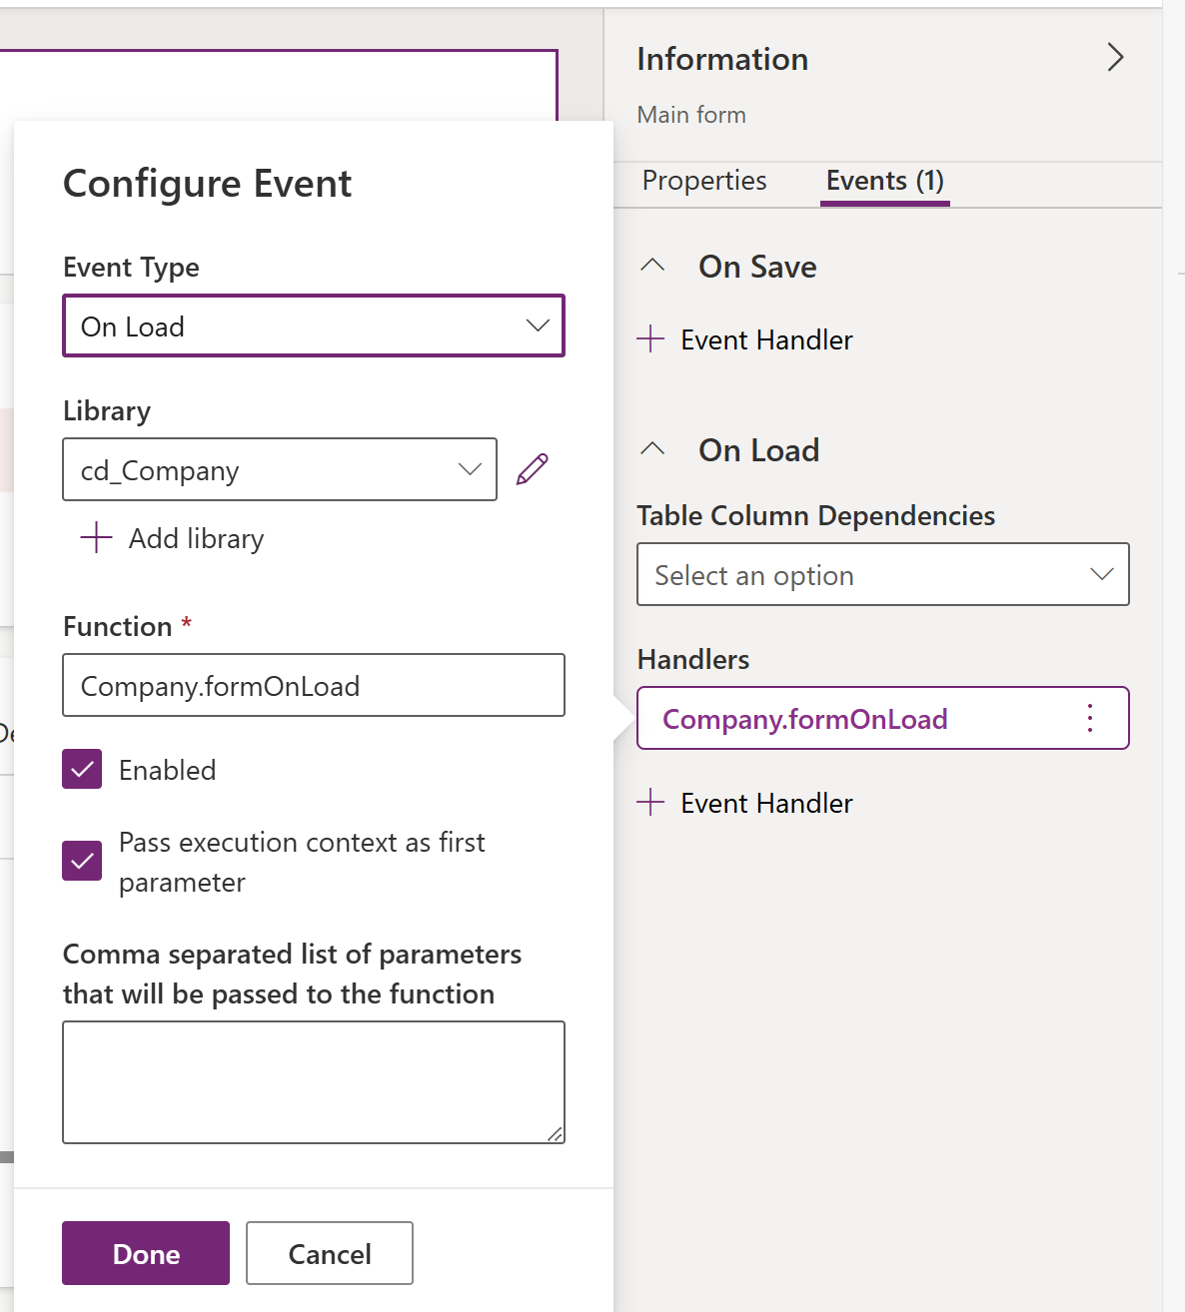Switch to the Properties tab
This screenshot has width=1185, height=1312.
coord(704,181)
